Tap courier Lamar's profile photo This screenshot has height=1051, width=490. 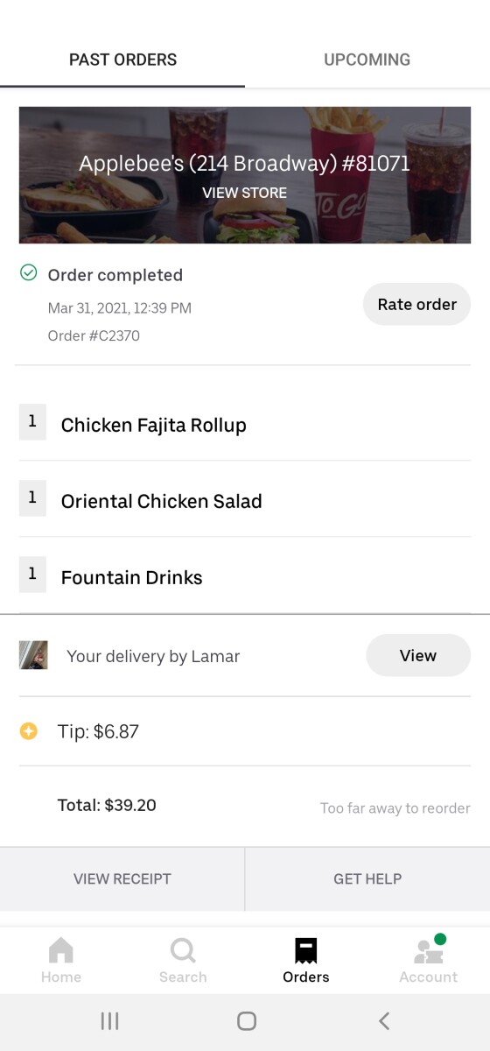pyautogui.click(x=33, y=655)
